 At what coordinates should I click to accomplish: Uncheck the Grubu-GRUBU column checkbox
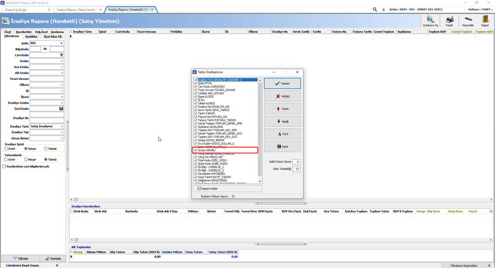[x=196, y=150]
